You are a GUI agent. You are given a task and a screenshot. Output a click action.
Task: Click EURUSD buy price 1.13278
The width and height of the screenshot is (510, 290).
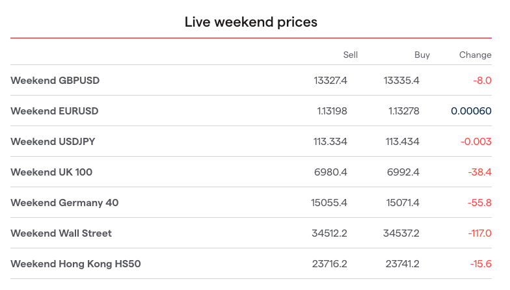(x=404, y=111)
